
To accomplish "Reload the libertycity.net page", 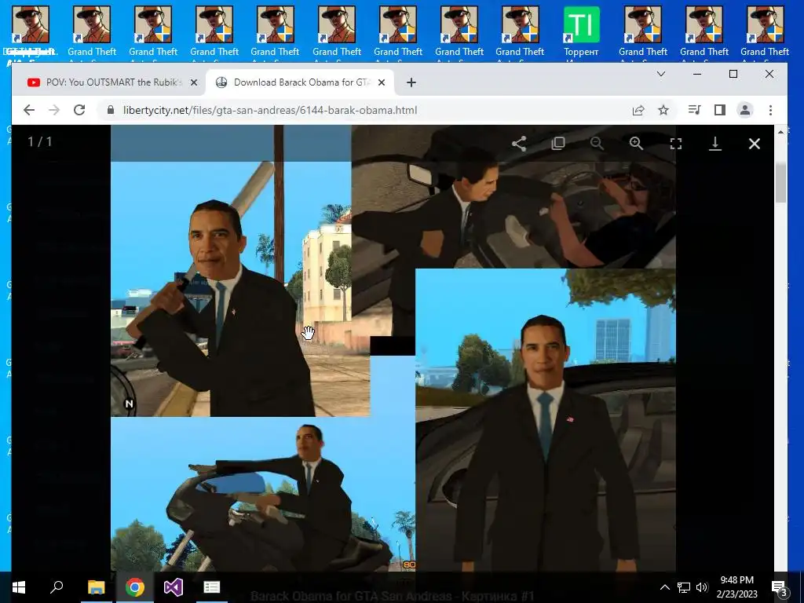I will tap(79, 110).
